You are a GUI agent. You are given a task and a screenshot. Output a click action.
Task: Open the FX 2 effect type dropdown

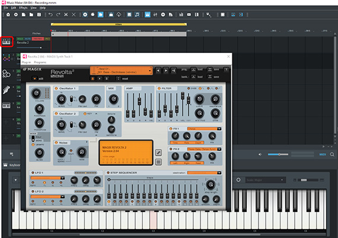click(x=204, y=149)
